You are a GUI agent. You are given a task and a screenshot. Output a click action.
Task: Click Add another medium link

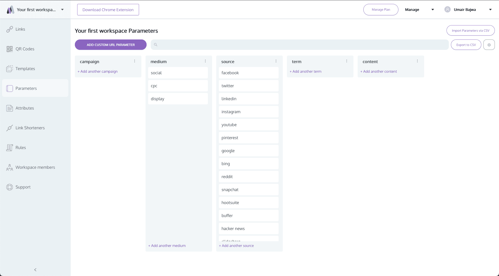click(167, 246)
